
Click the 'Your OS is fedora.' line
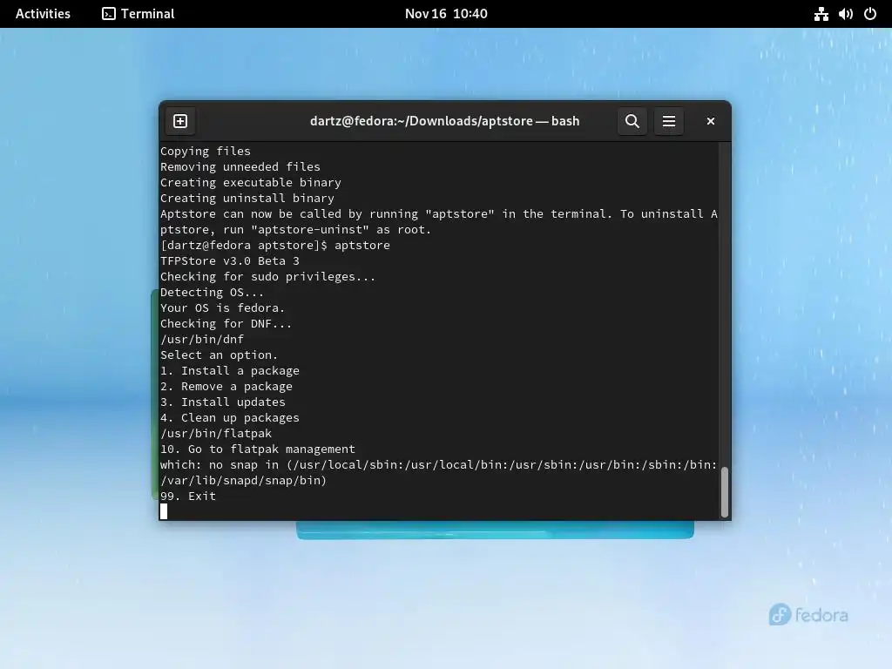point(222,307)
